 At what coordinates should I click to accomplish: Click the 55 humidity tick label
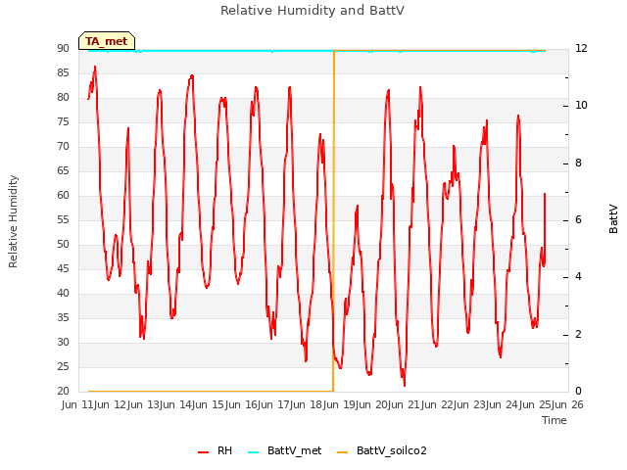(x=63, y=219)
